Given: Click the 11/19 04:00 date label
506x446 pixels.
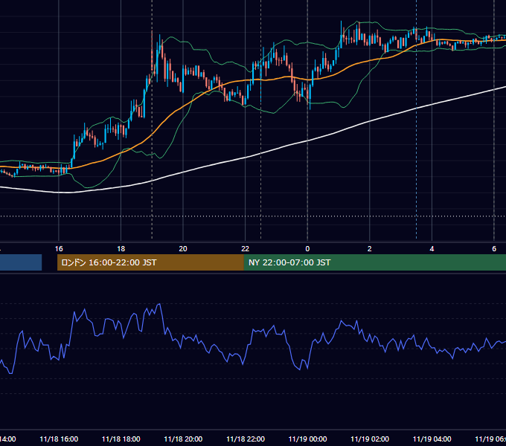Looking at the screenshot, I should click(432, 439).
